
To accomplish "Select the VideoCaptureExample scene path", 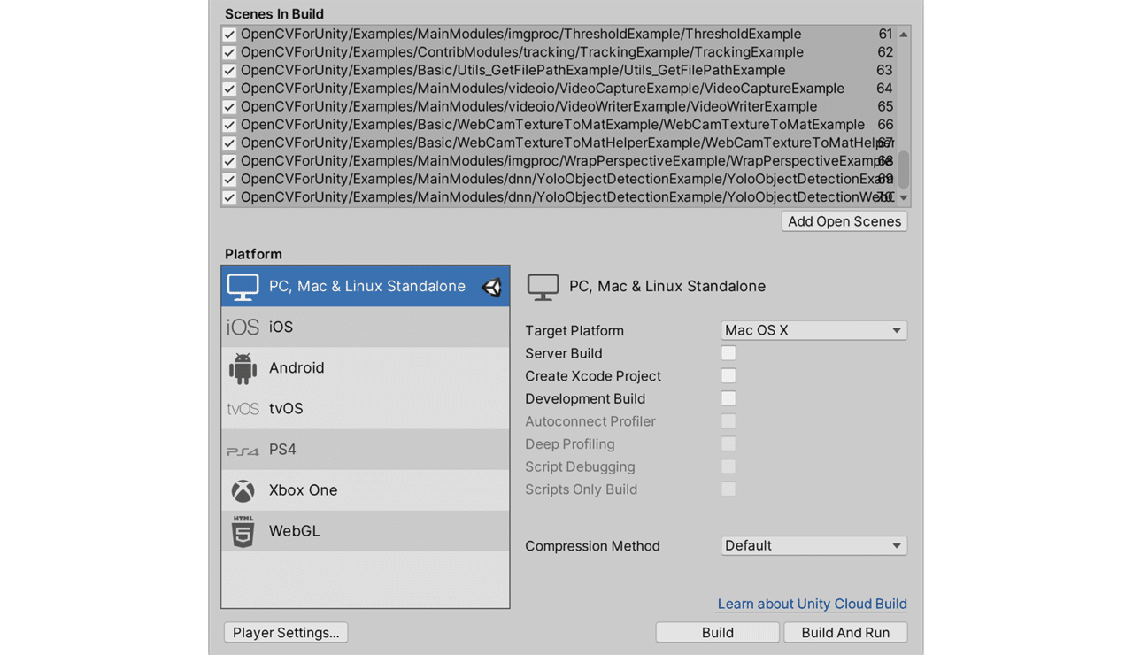I will (x=543, y=89).
